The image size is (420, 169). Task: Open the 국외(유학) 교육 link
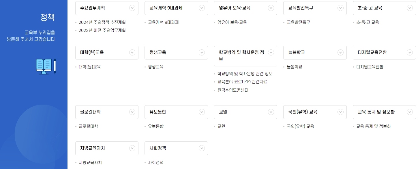coord(300,126)
